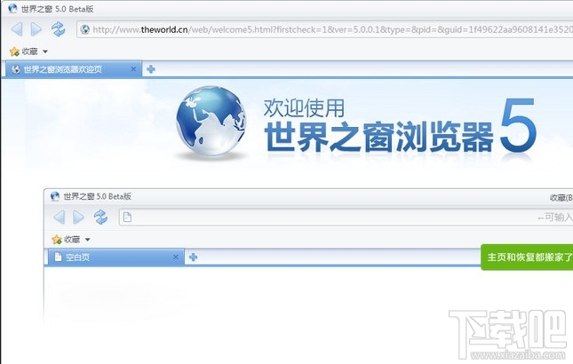The height and width of the screenshot is (364, 573).
Task: Refresh page in inner browser window
Action: click(100, 218)
